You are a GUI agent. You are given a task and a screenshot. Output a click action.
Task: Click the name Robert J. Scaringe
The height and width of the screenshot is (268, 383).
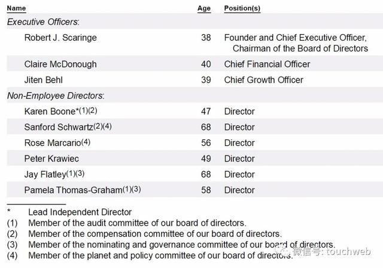click(60, 38)
